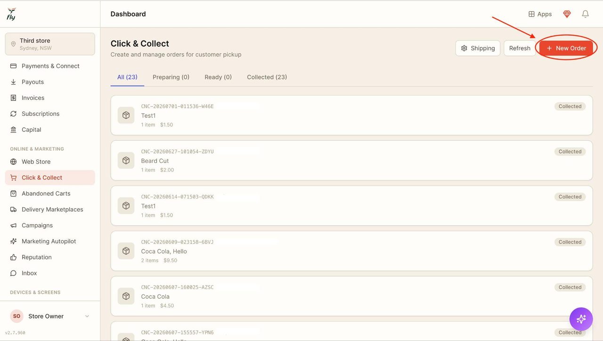This screenshot has height=341, width=603.
Task: Open the Inbox
Action: 50,273
